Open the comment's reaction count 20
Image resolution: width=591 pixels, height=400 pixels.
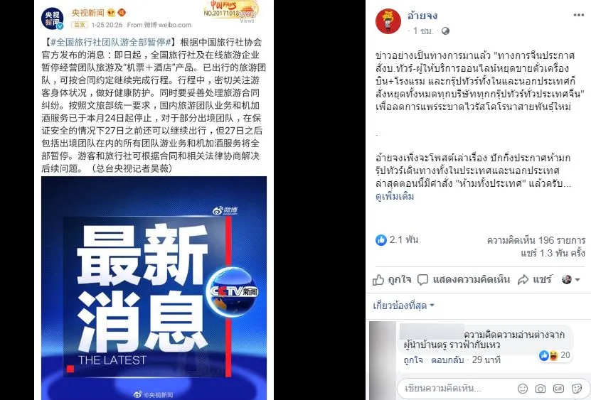(x=555, y=355)
